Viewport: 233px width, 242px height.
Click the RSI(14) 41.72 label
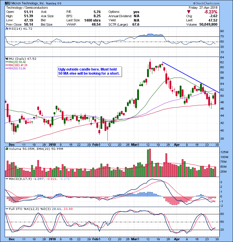point(21,29)
